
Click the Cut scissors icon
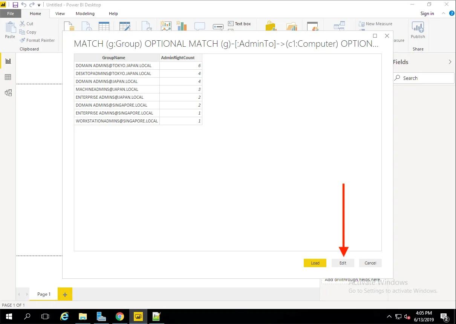[22, 24]
